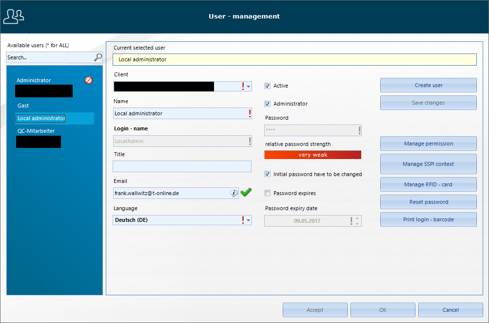Decrease the password expiry date with down arrow
The height and width of the screenshot is (323, 489).
357,224
